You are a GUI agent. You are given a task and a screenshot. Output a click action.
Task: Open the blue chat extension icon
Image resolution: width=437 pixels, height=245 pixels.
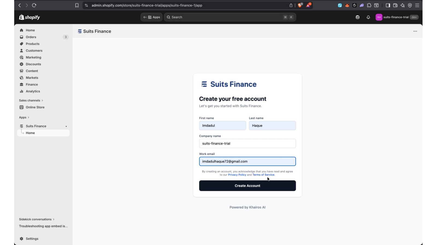click(x=340, y=5)
